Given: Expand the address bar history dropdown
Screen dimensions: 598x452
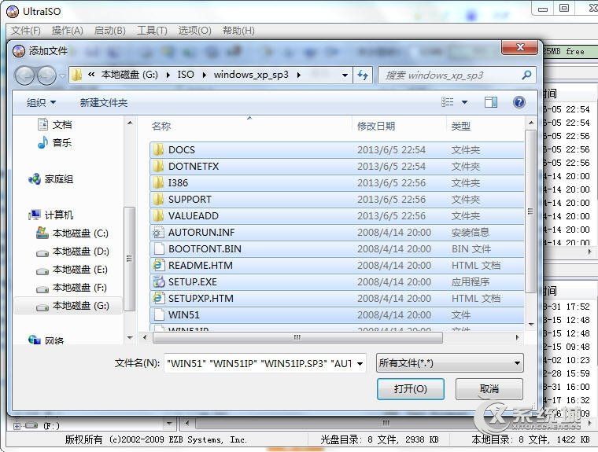Looking at the screenshot, I should click(345, 75).
